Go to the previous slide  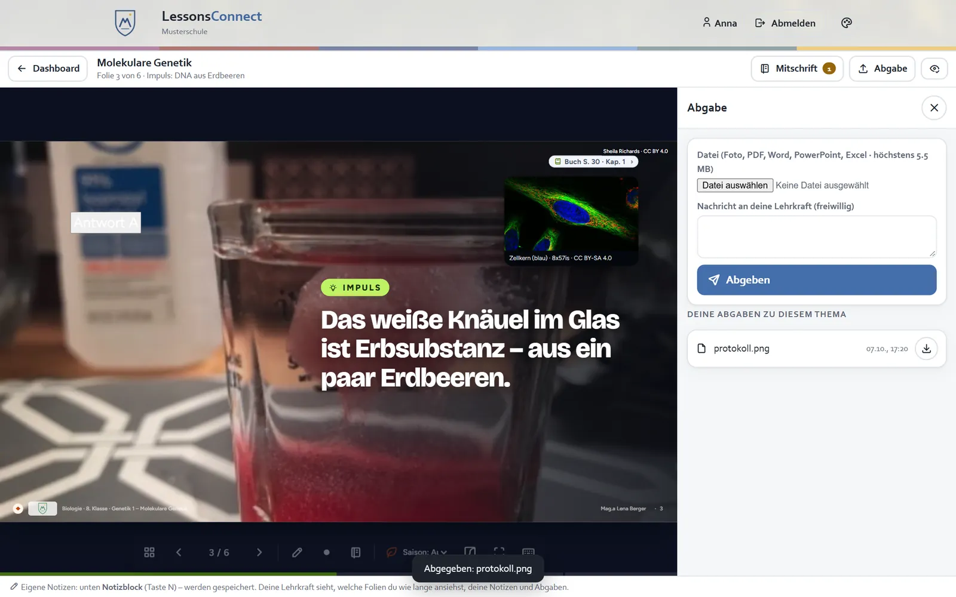click(x=179, y=552)
